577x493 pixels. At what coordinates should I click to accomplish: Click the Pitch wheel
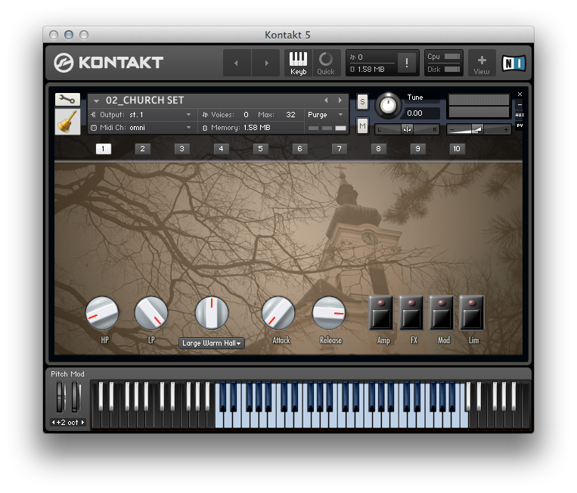60,397
